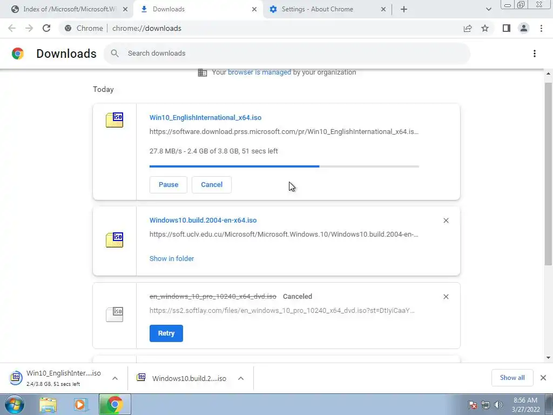
Task: Open the side panel icon
Action: point(507,28)
